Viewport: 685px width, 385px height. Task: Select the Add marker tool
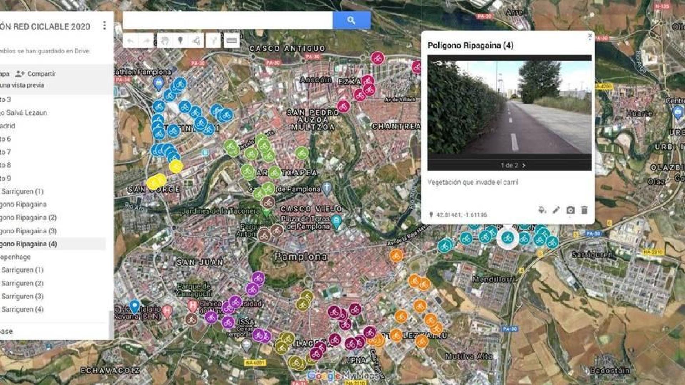pos(180,40)
